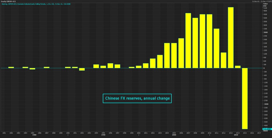
Task: Select the 2012 yellow bar
Action: [223, 60]
